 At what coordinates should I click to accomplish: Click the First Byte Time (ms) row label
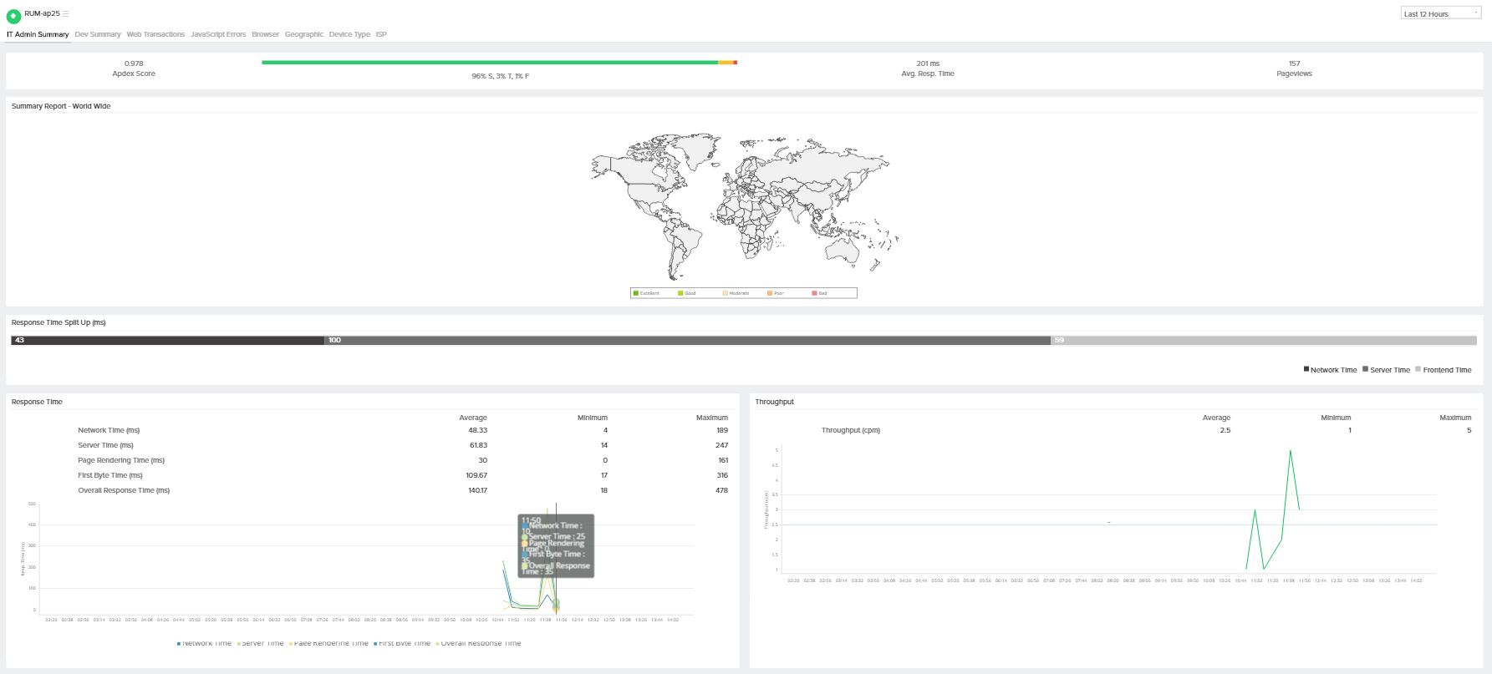coord(110,475)
